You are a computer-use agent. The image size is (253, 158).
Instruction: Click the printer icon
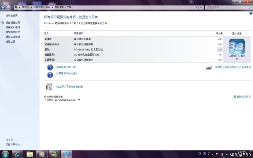tap(209, 68)
